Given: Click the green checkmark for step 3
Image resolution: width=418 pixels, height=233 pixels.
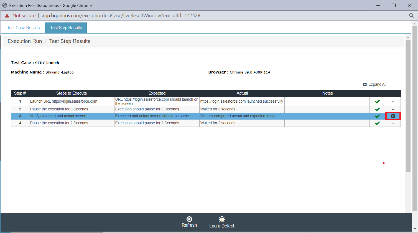Looking at the screenshot, I should point(377,116).
